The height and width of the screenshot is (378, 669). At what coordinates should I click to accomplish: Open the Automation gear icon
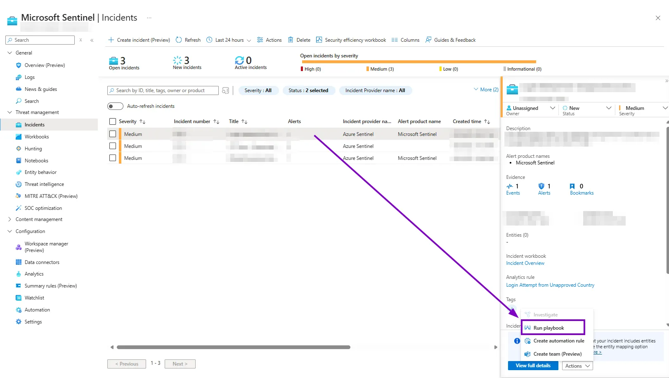point(19,310)
